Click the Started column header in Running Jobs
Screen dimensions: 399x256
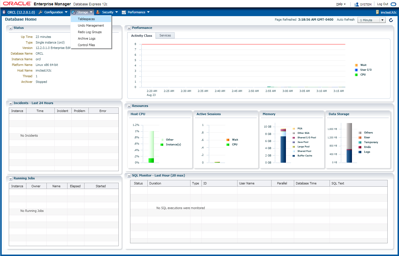coord(101,186)
